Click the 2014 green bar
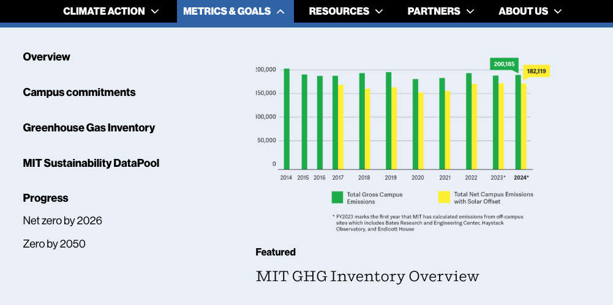 pos(287,119)
